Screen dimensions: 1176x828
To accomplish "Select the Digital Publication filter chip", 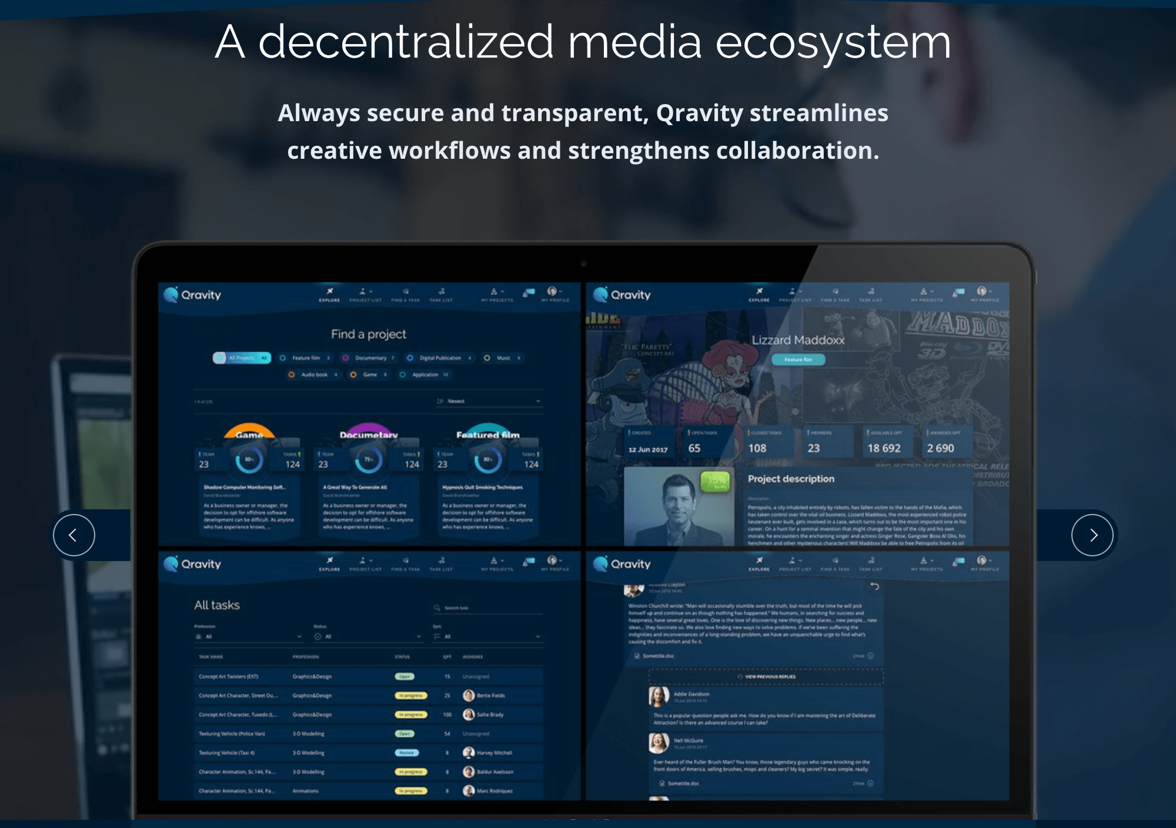I will click(439, 358).
